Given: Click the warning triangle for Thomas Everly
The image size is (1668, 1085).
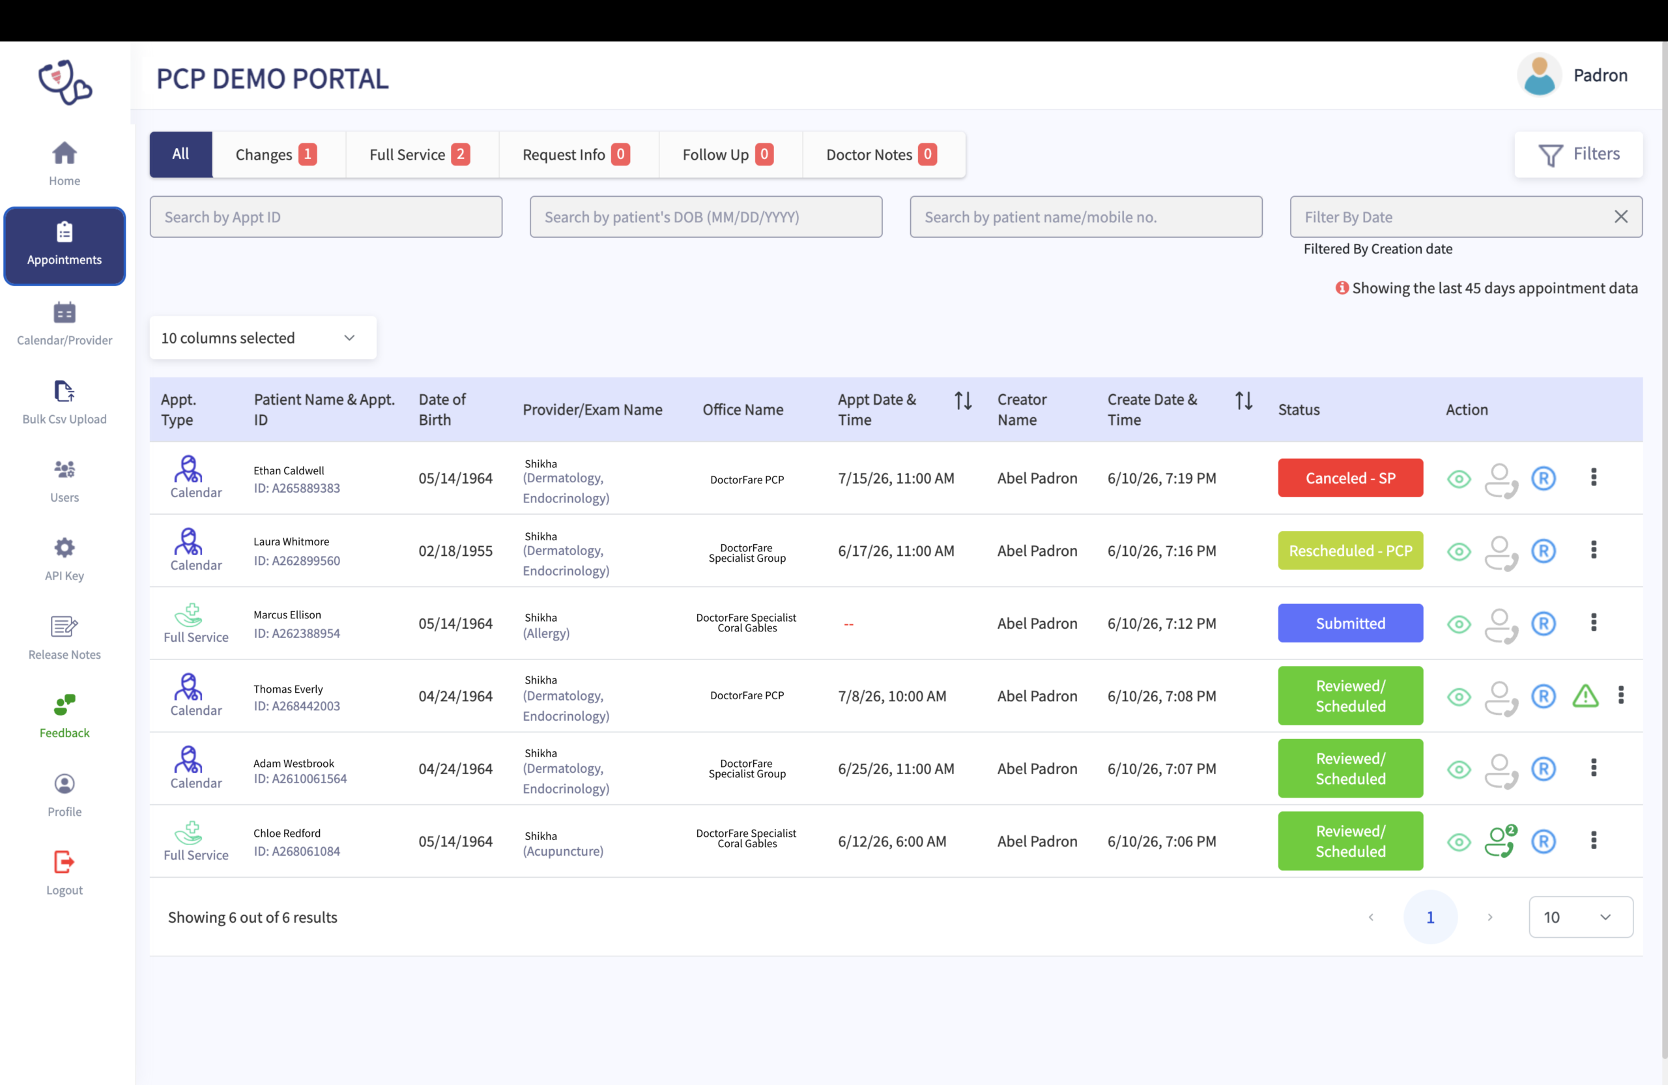Looking at the screenshot, I should click(x=1585, y=696).
